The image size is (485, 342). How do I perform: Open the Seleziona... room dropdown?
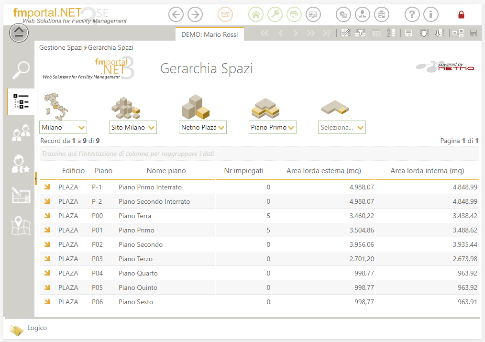pyautogui.click(x=342, y=127)
